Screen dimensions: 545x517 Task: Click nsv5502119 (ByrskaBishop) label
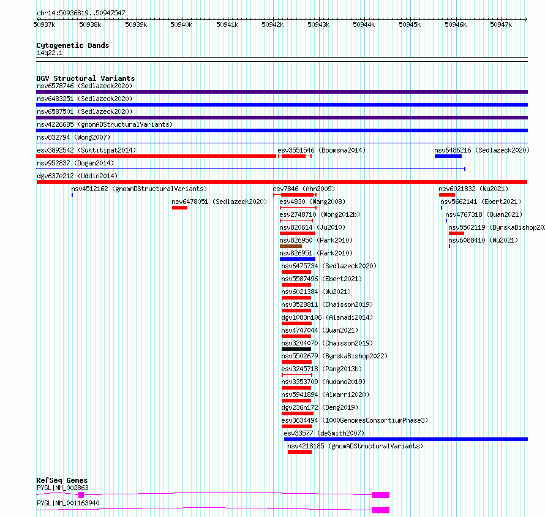(497, 227)
